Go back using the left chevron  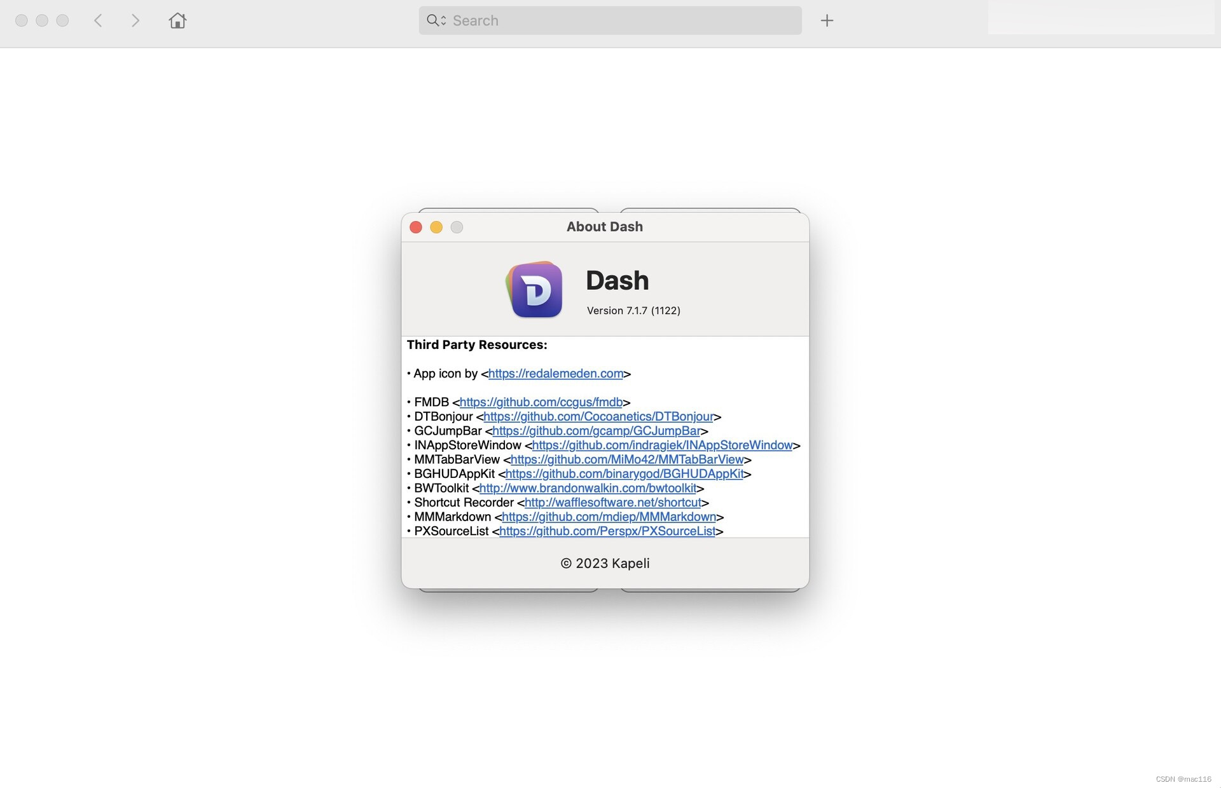(x=98, y=20)
